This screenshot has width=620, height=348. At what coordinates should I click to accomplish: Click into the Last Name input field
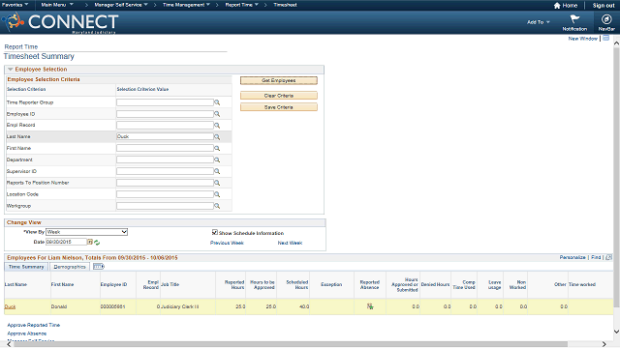point(165,136)
